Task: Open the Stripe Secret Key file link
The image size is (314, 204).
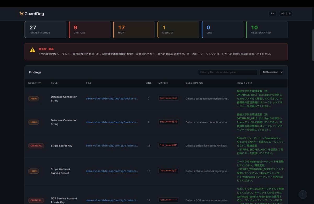Action: point(112,146)
